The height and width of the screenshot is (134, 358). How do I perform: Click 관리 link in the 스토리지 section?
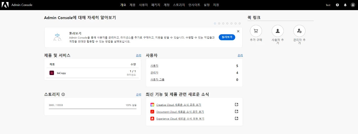coord(138,94)
